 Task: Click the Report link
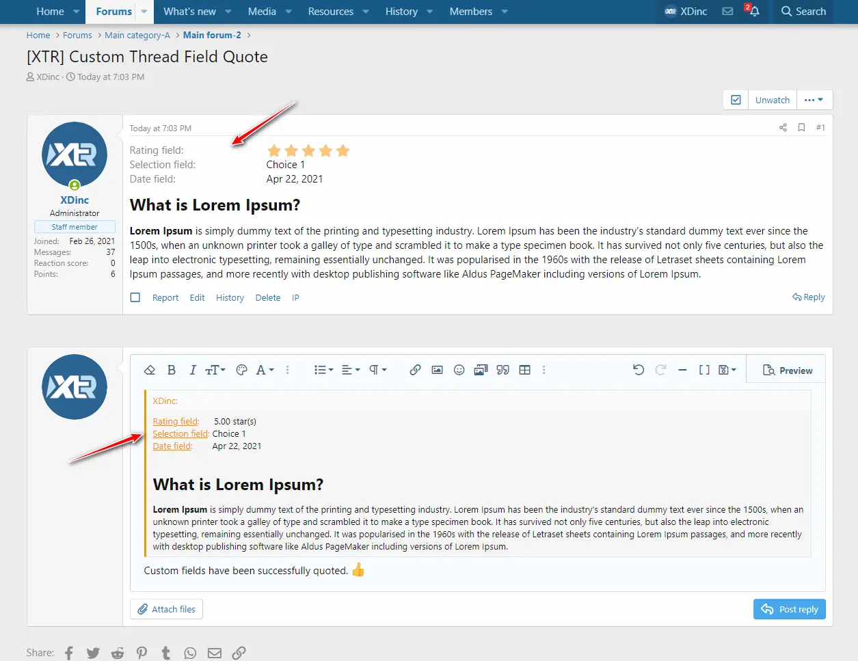[165, 298]
